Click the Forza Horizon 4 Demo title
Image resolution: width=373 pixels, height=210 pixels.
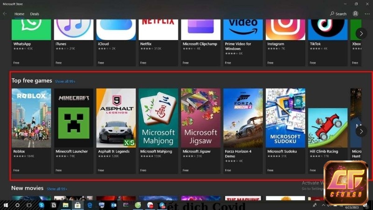pyautogui.click(x=238, y=154)
